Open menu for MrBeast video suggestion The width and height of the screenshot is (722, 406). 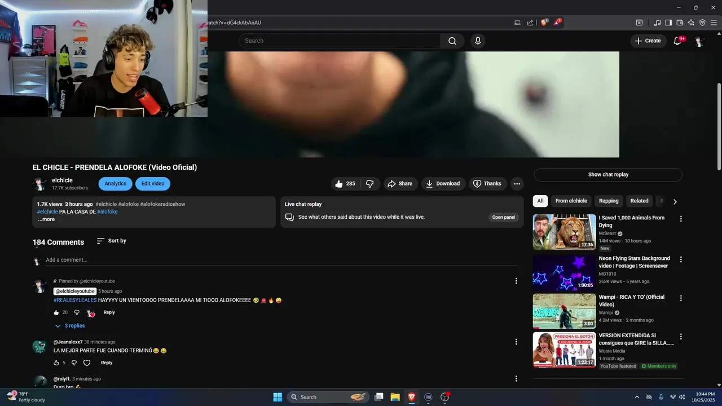tap(681, 219)
